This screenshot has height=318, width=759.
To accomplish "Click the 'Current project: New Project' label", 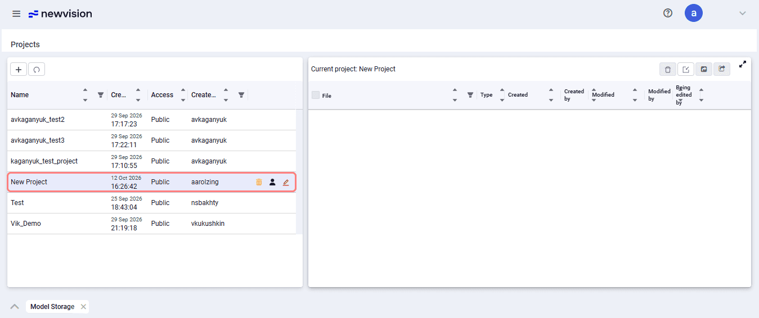I will (353, 69).
